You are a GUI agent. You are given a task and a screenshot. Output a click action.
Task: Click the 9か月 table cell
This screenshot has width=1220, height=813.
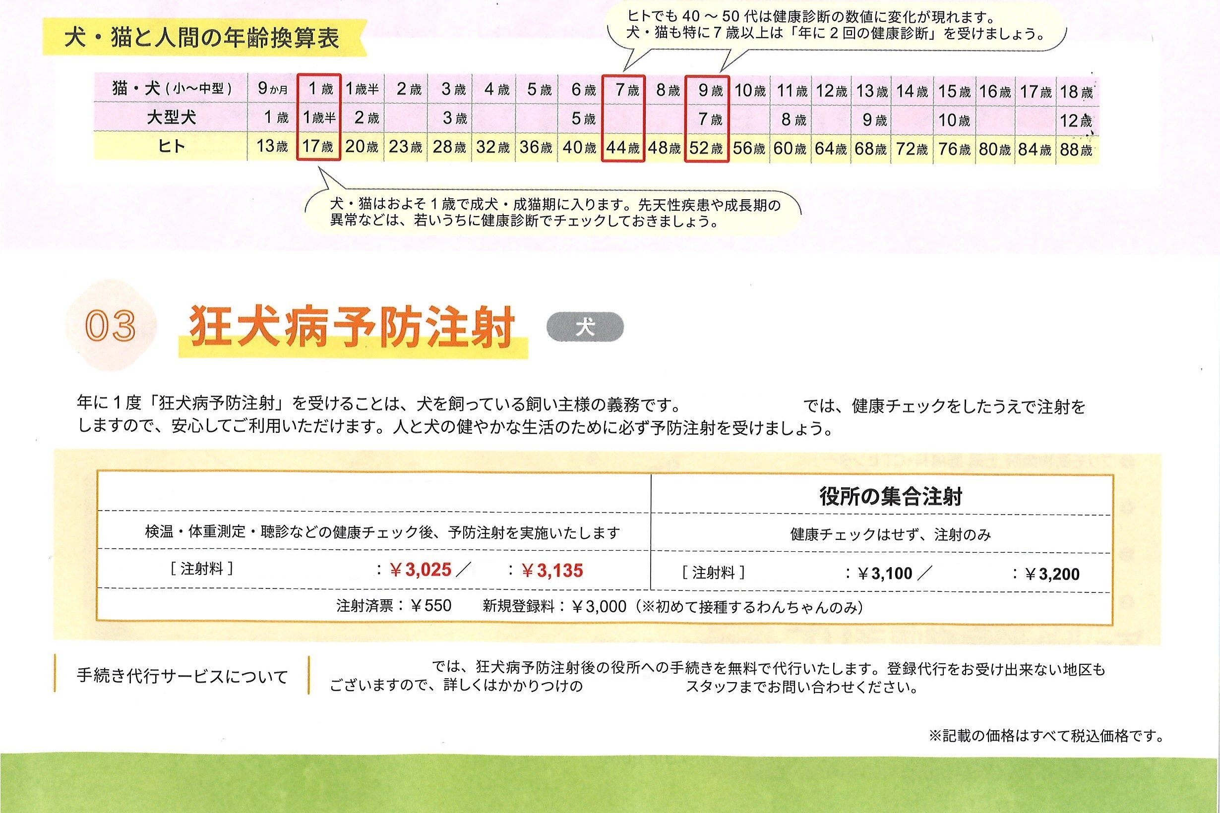coord(272,89)
